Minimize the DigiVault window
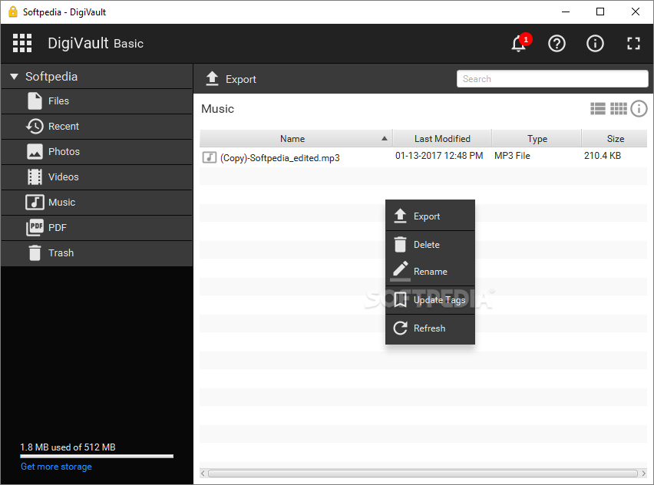 tap(566, 12)
